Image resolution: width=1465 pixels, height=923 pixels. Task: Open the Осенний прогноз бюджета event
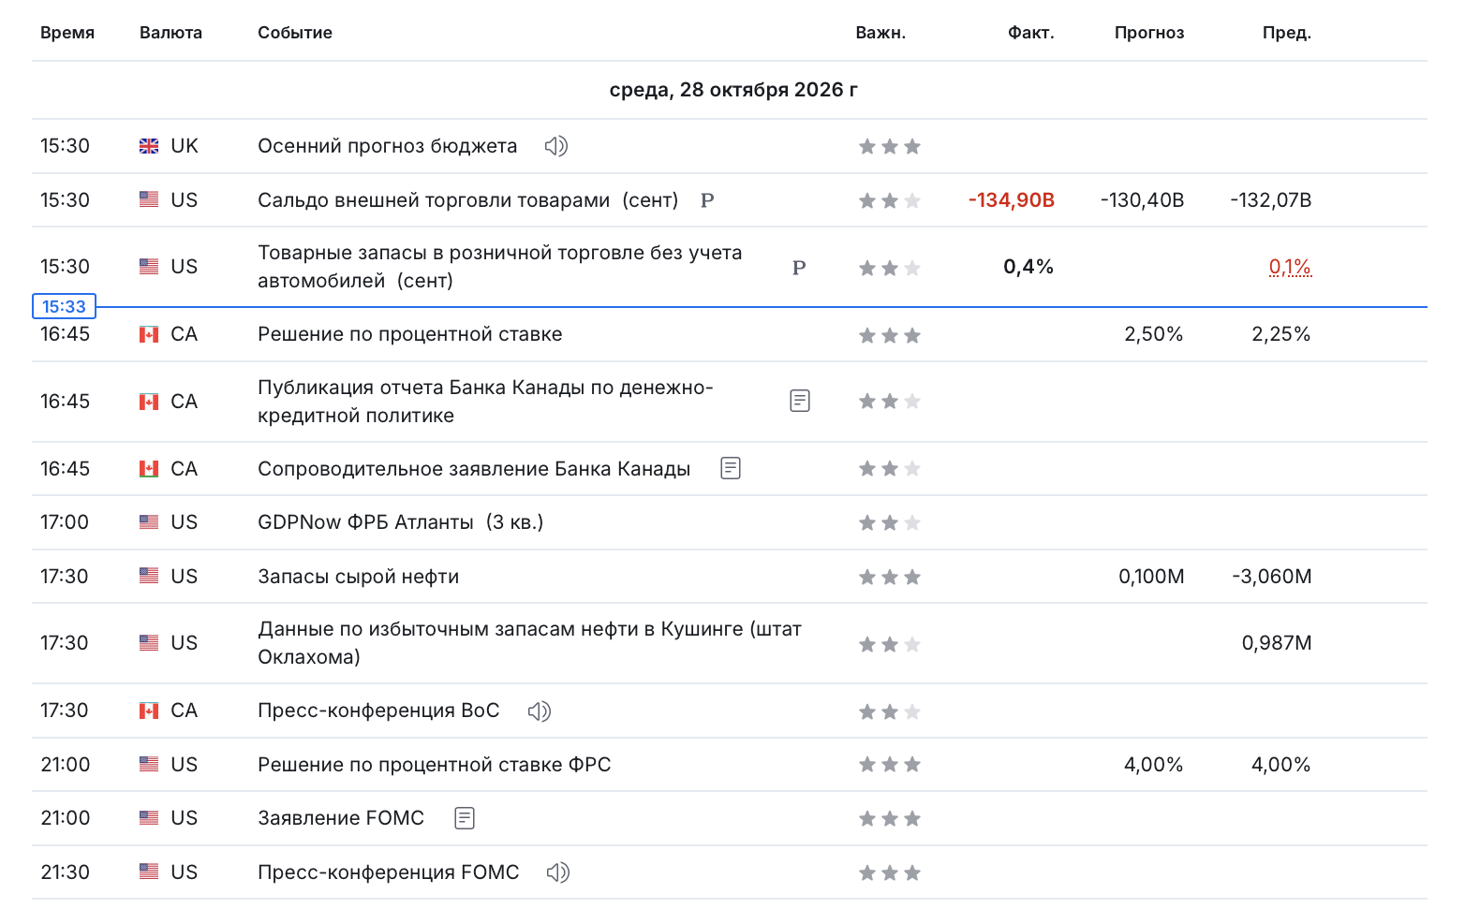pyautogui.click(x=388, y=146)
